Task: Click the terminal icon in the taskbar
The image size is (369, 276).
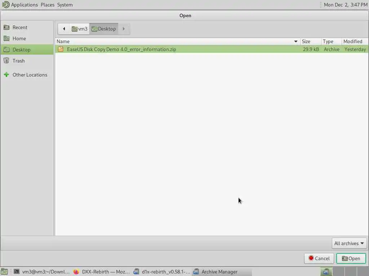Action: click(x=17, y=272)
